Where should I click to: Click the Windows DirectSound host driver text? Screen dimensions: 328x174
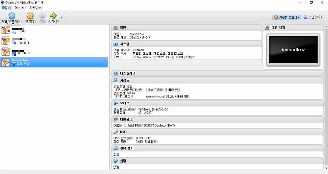(x=153, y=109)
